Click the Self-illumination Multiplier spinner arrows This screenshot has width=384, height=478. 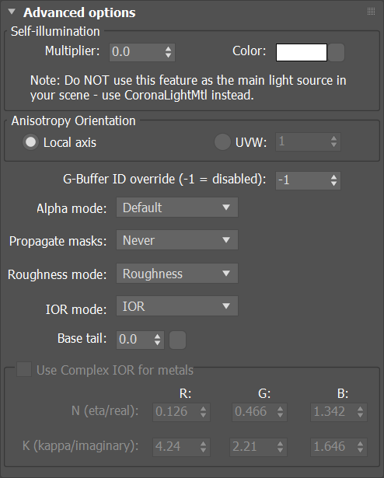pos(168,52)
